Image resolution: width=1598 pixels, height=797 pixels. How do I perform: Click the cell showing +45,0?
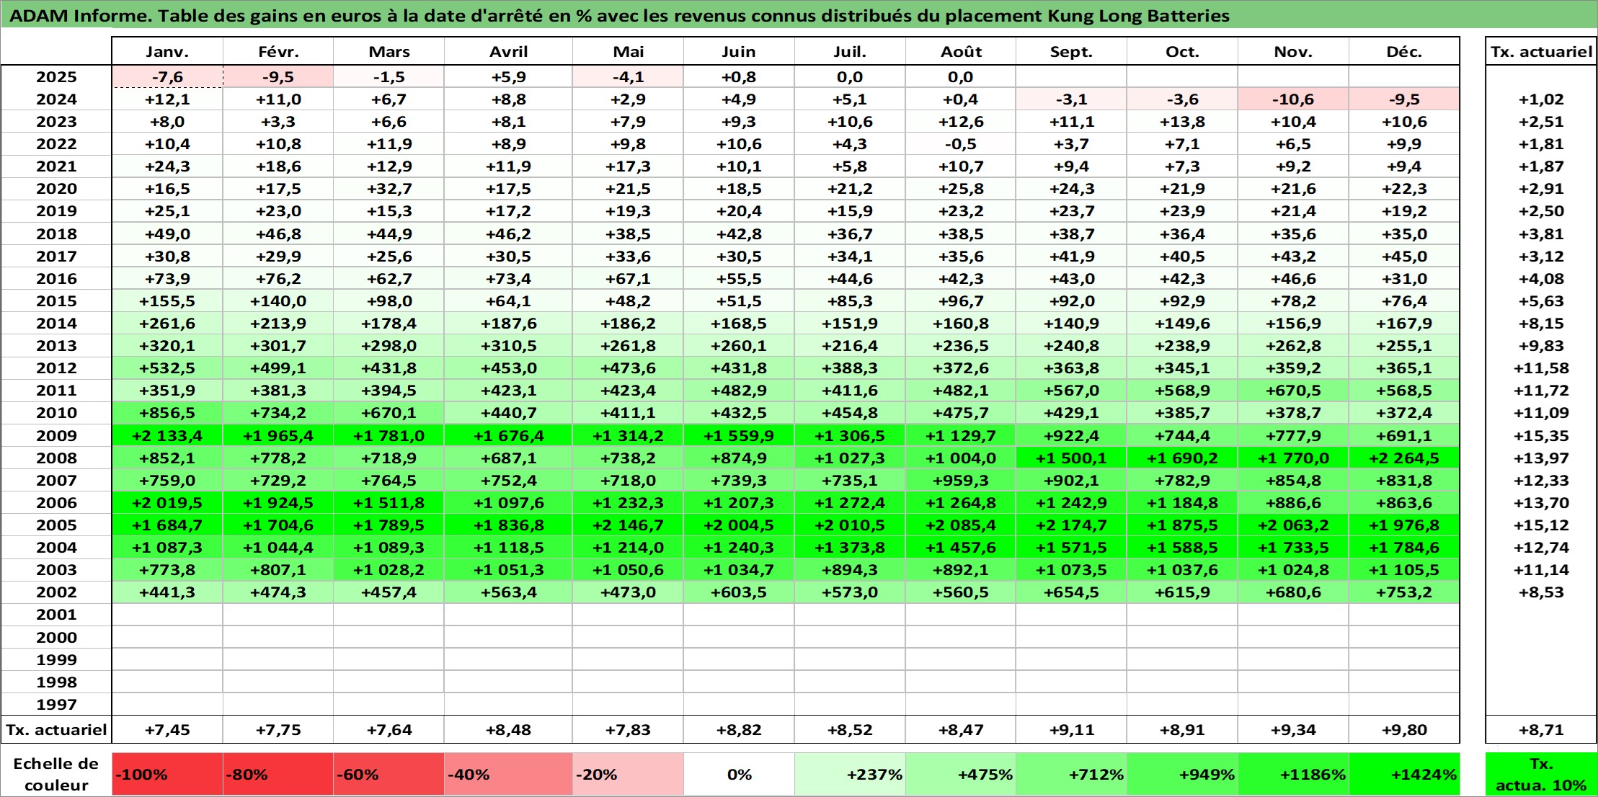[x=1404, y=256]
